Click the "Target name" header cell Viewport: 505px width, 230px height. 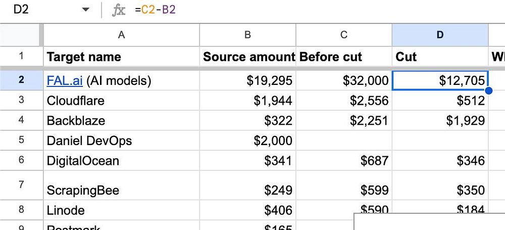pos(121,57)
